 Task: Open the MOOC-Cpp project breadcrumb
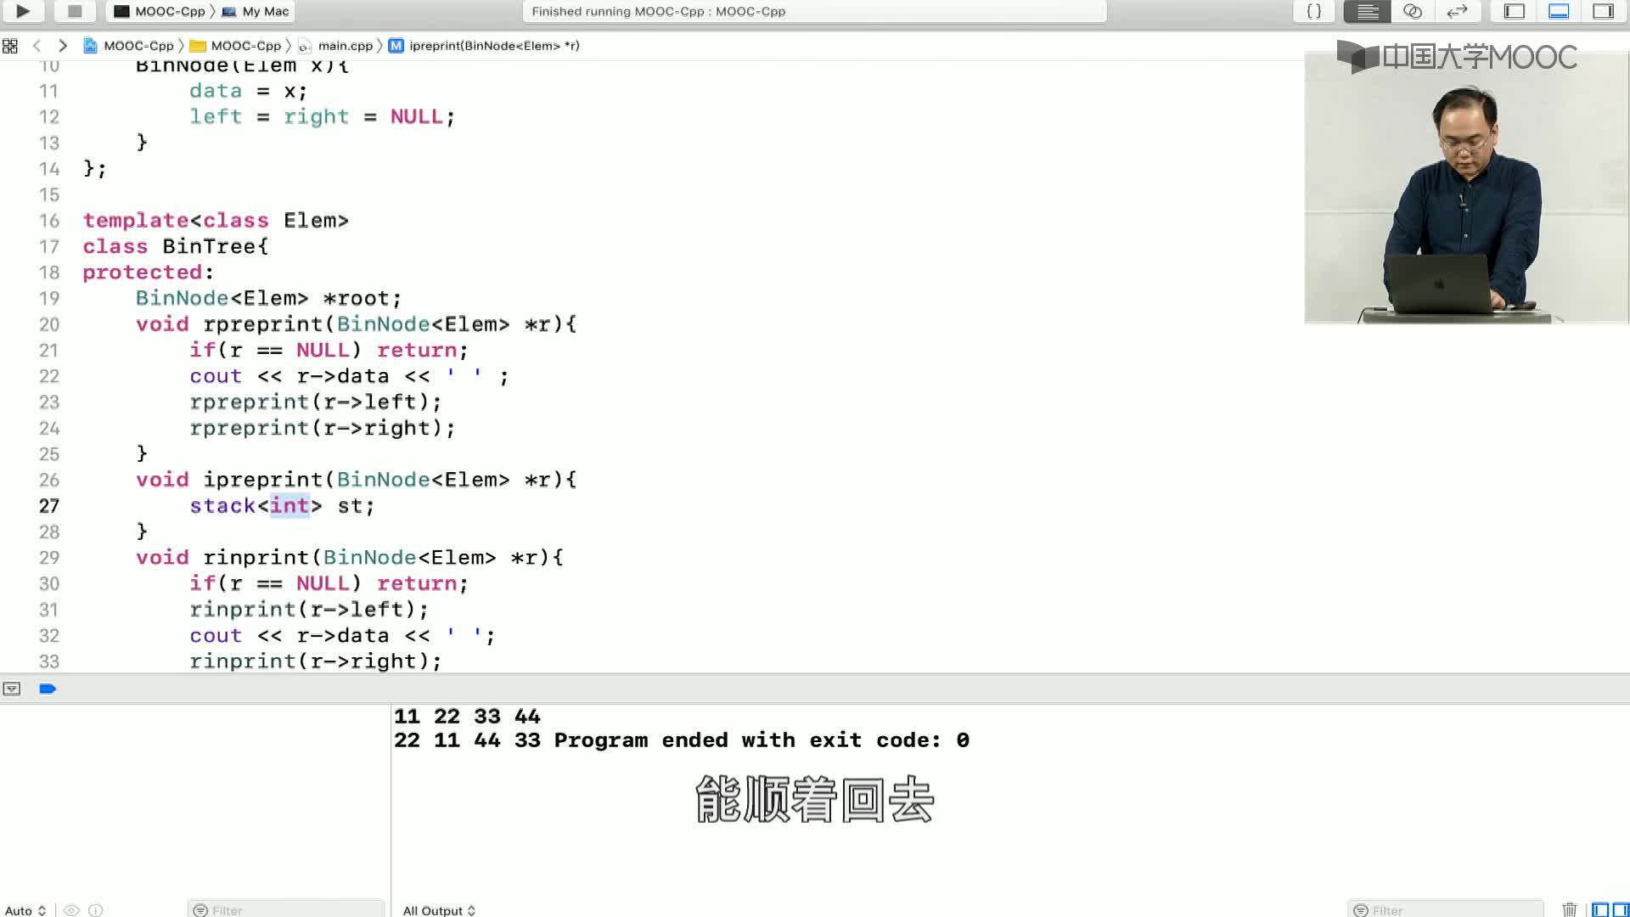tap(129, 46)
